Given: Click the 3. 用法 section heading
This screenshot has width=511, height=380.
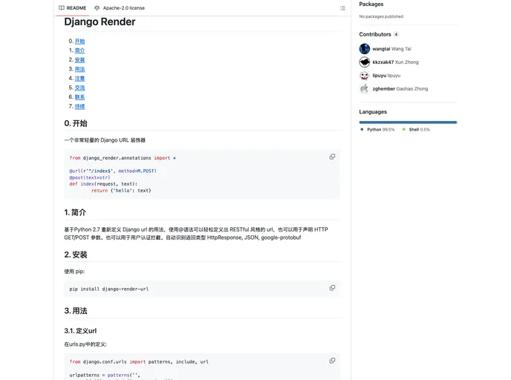Looking at the screenshot, I should (x=76, y=311).
